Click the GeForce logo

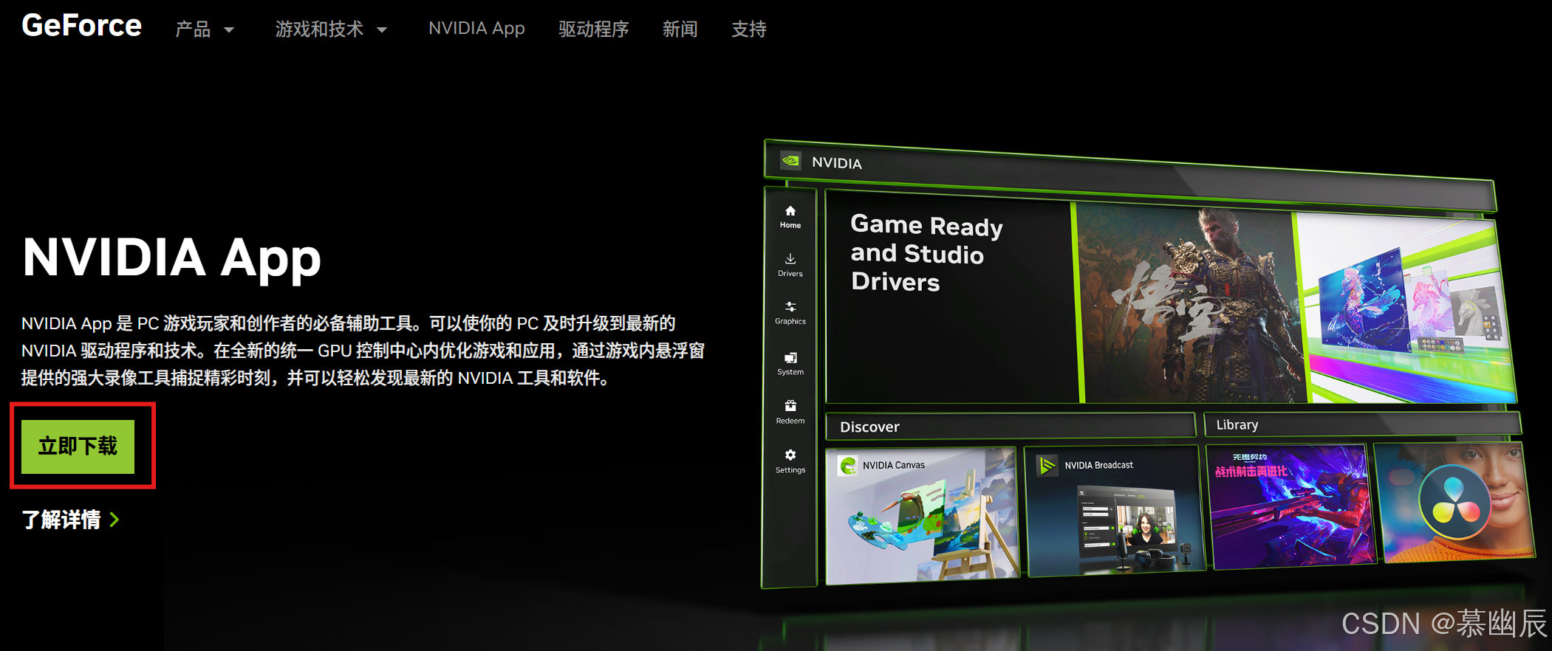point(81,27)
